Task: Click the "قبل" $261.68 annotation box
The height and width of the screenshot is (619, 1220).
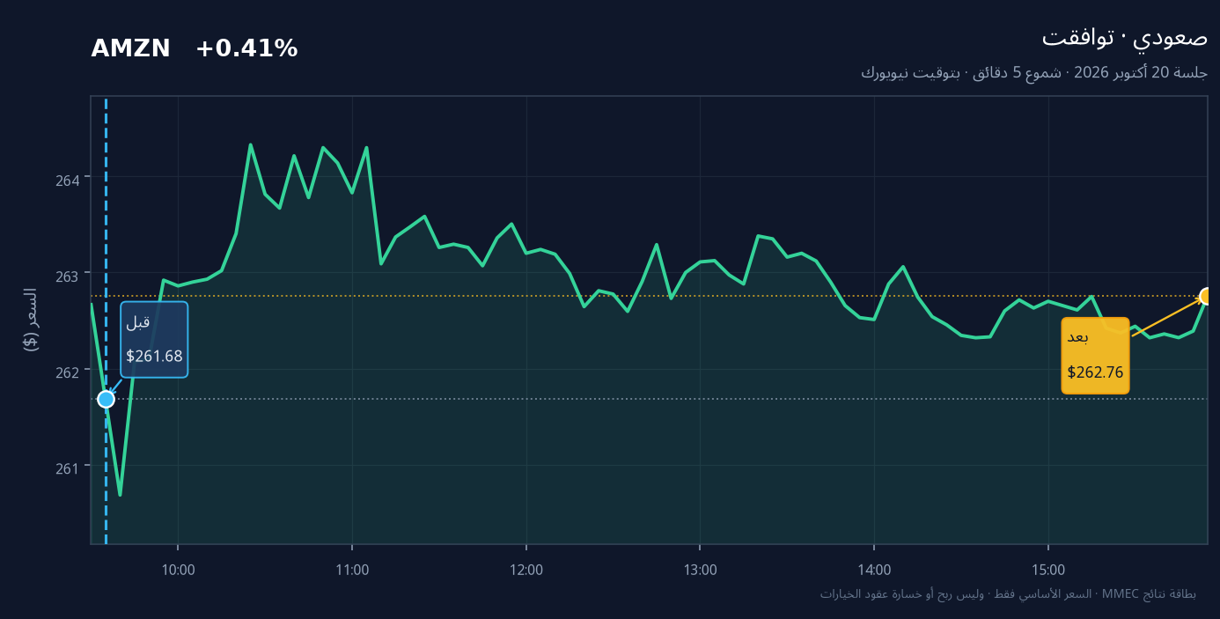Action: click(154, 339)
